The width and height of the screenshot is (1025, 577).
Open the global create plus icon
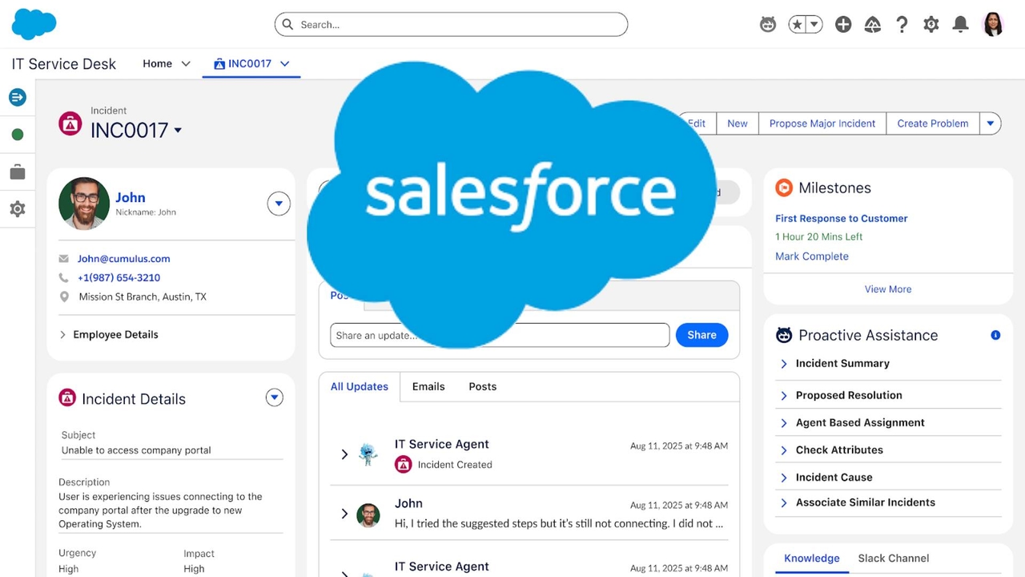point(843,25)
